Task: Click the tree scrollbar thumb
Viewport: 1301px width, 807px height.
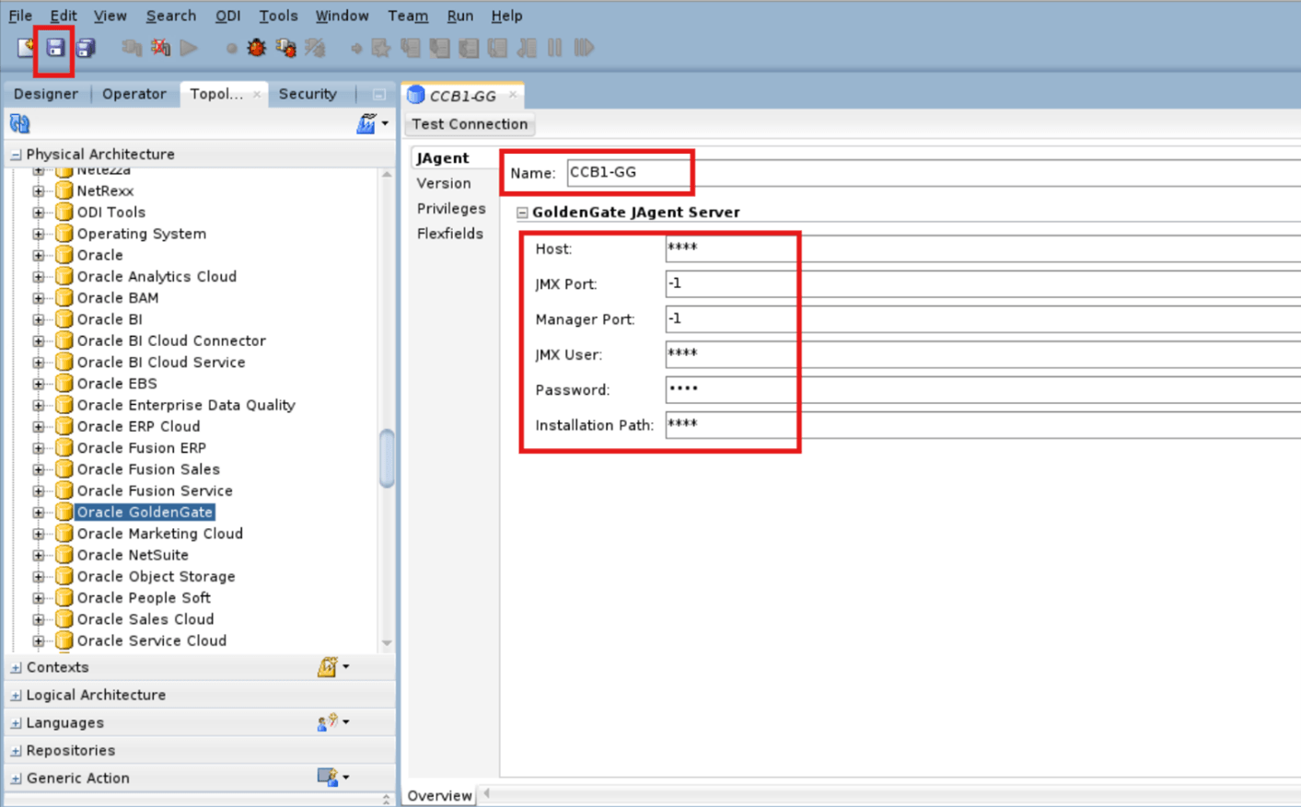Action: click(x=387, y=455)
